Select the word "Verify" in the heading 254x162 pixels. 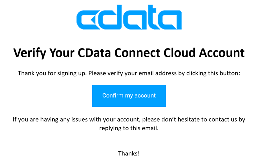[x=30, y=53]
